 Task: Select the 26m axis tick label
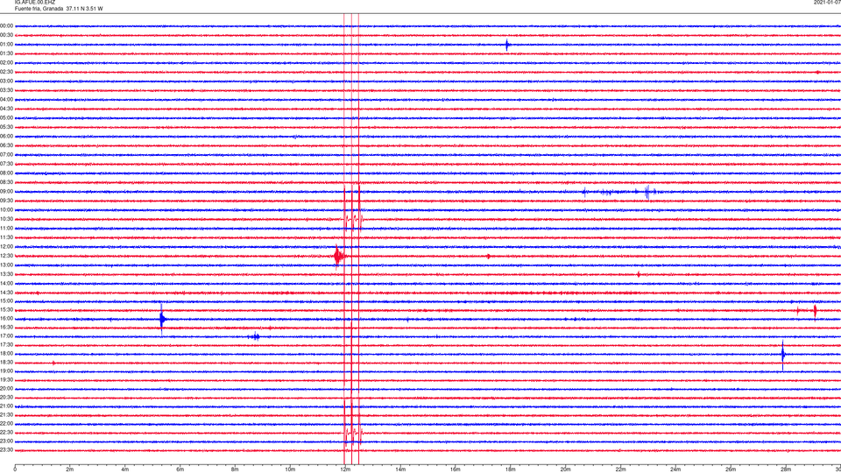731,469
